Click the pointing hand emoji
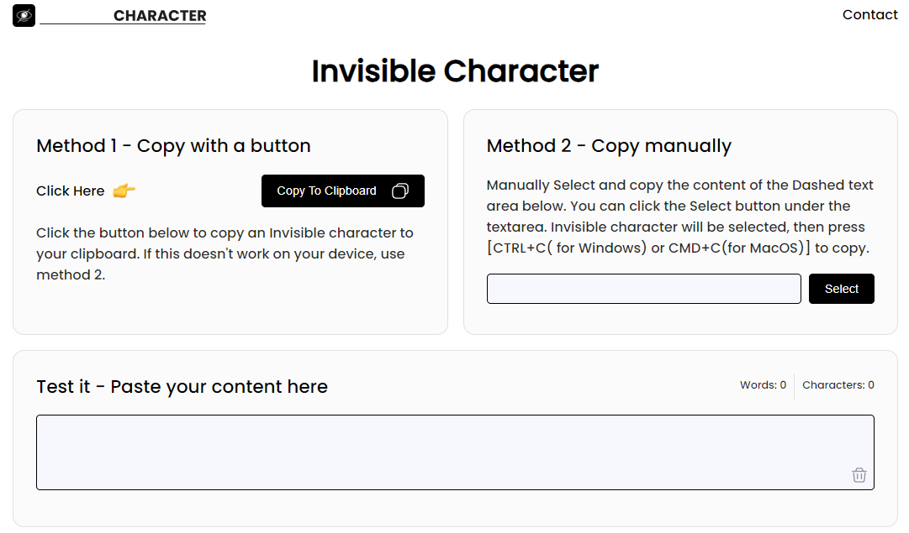909x533 pixels. (x=124, y=191)
